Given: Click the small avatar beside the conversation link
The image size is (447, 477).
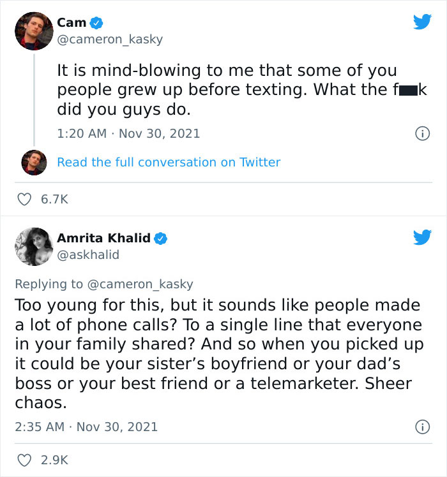Looking at the screenshot, I should 33,163.
